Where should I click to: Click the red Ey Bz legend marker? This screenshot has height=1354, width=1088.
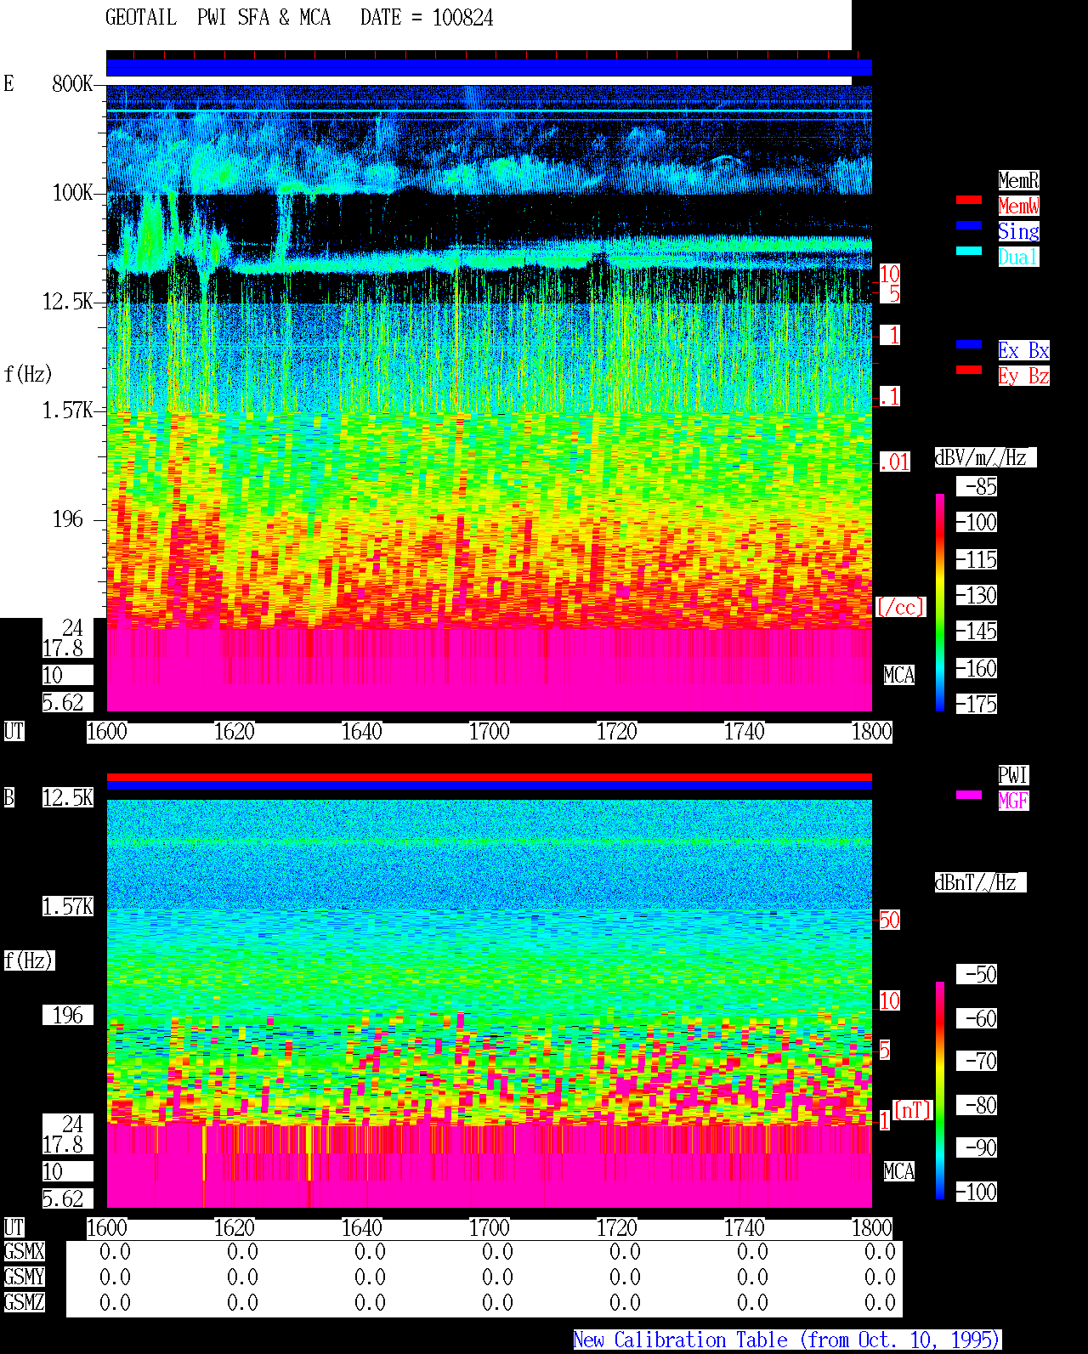(x=969, y=370)
